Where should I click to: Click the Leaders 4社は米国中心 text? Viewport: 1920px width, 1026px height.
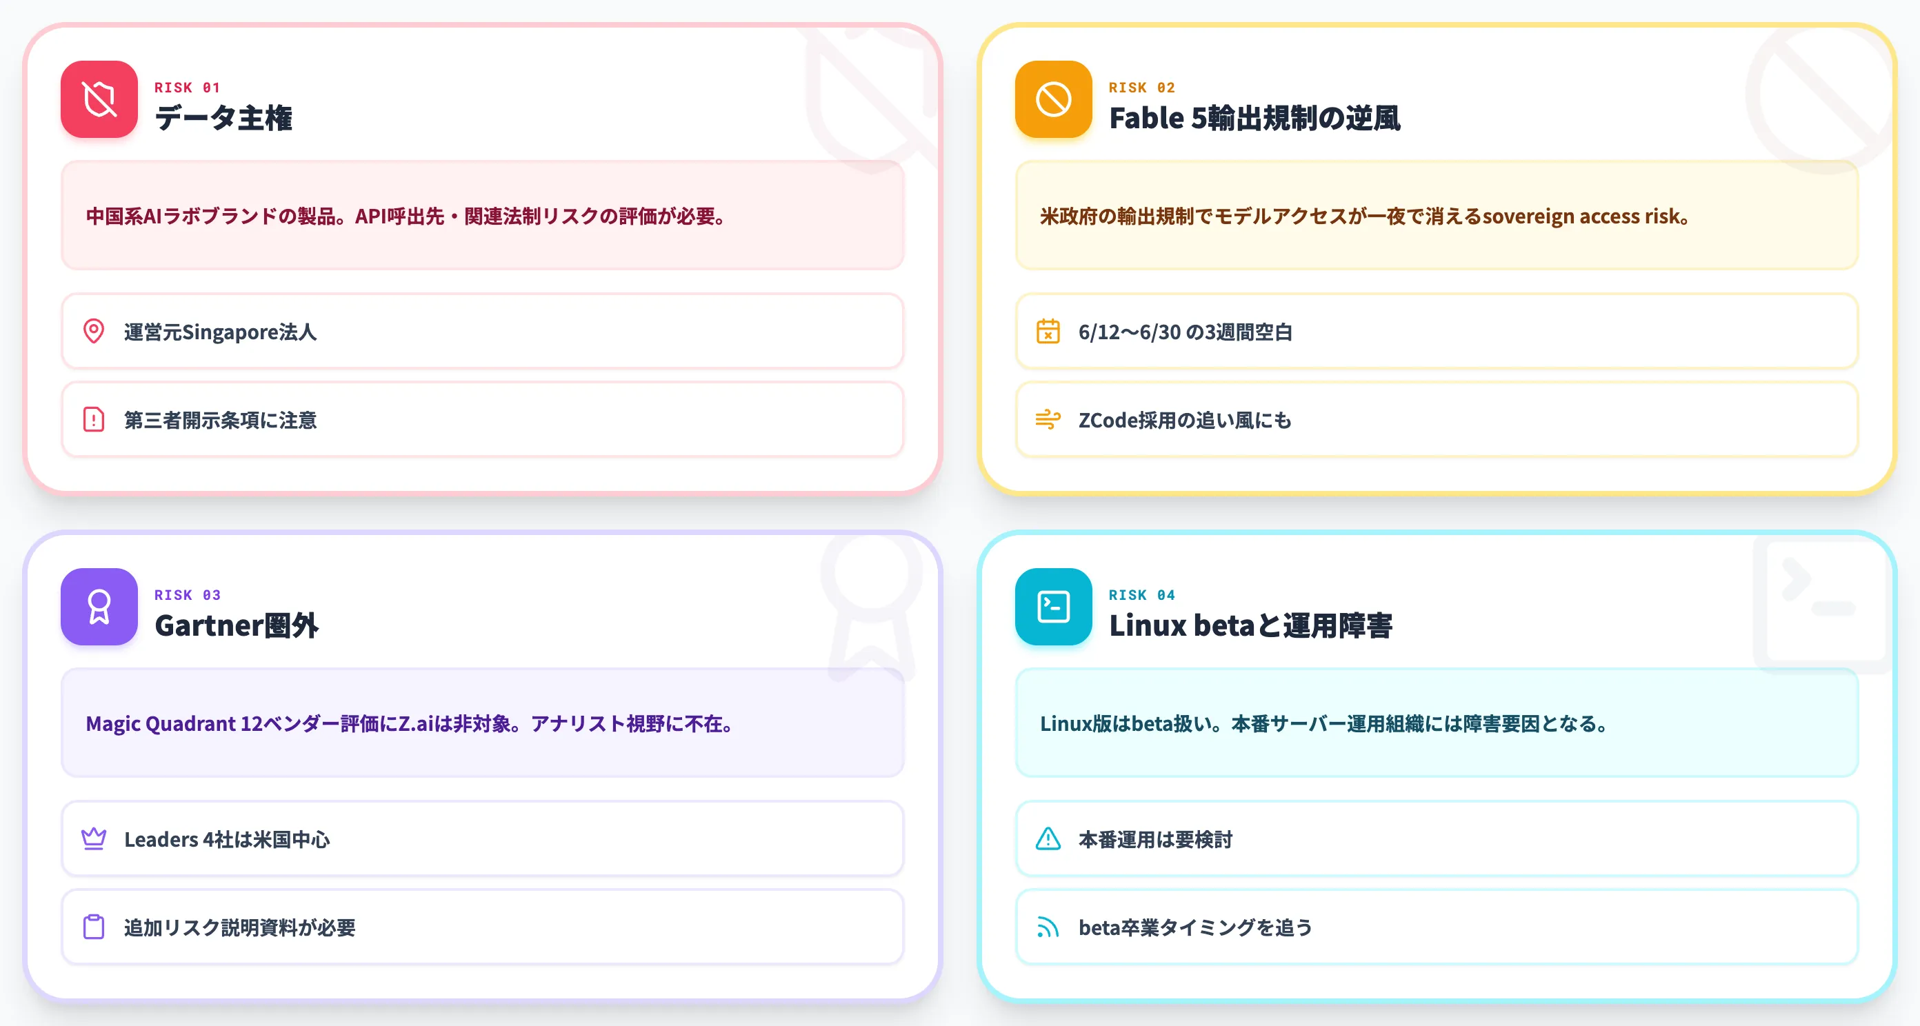coord(228,839)
